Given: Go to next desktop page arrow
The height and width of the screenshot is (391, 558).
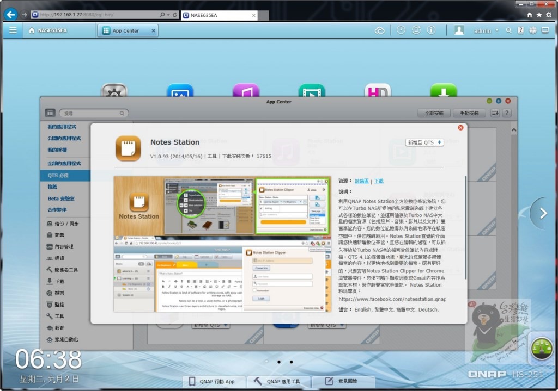Looking at the screenshot, I should pyautogui.click(x=543, y=213).
